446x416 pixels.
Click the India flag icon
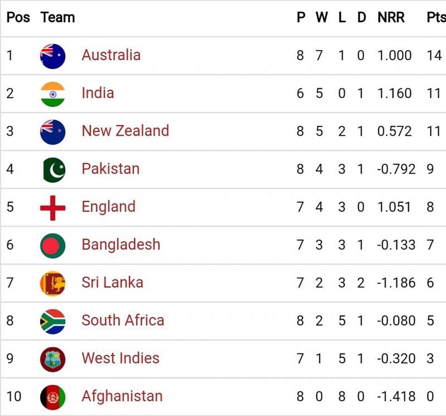coord(53,94)
